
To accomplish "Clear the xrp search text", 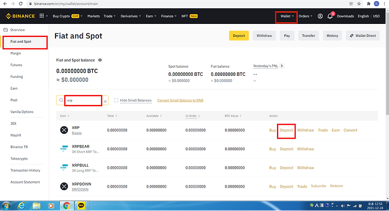I will coord(105,101).
